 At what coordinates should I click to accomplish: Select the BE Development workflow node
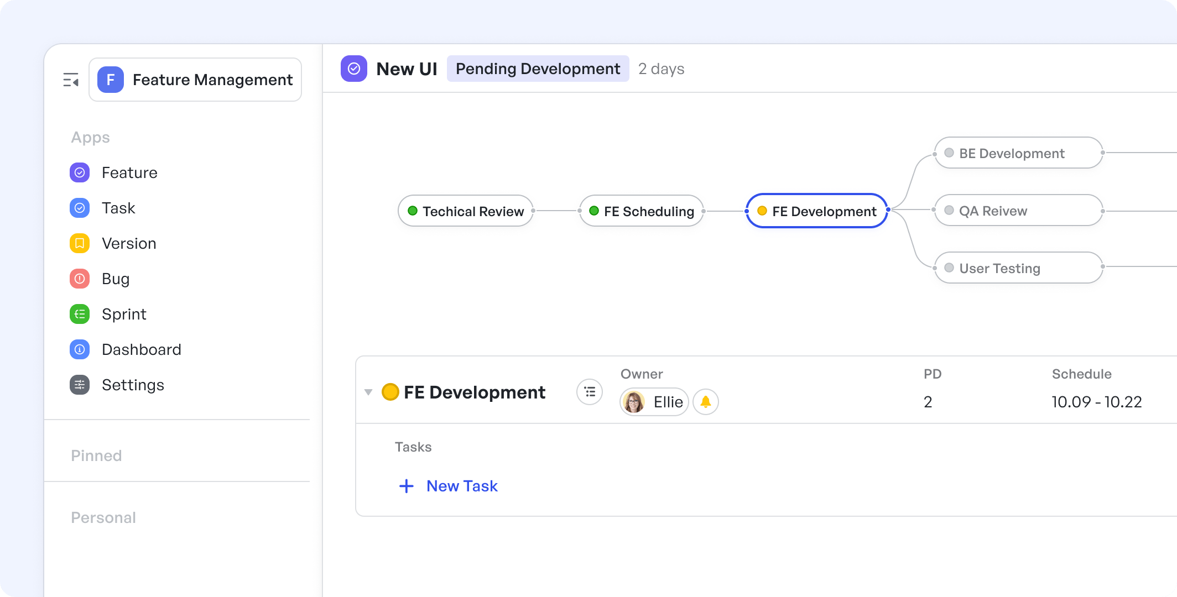pyautogui.click(x=1019, y=153)
